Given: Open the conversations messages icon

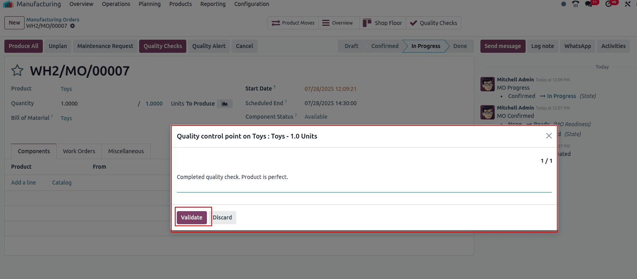Looking at the screenshot, I should click(589, 4).
